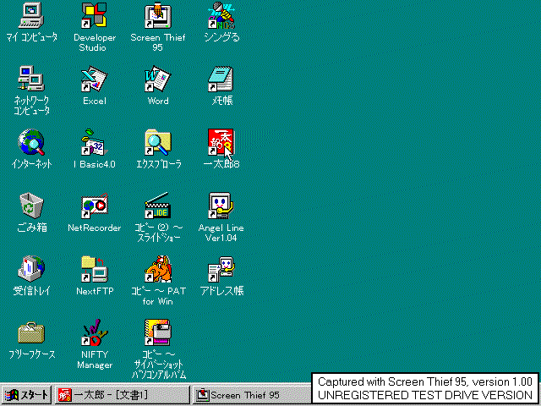The width and height of the screenshot is (541, 406).
Task: Click the I Basic4.0 shortcut icon
Action: point(94,142)
